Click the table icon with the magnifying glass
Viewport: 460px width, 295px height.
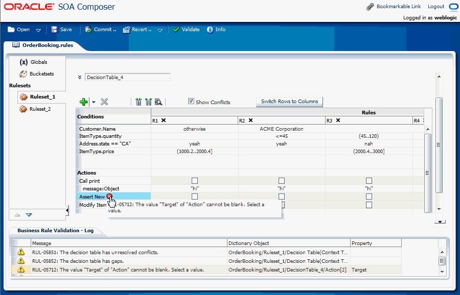pyautogui.click(x=158, y=102)
